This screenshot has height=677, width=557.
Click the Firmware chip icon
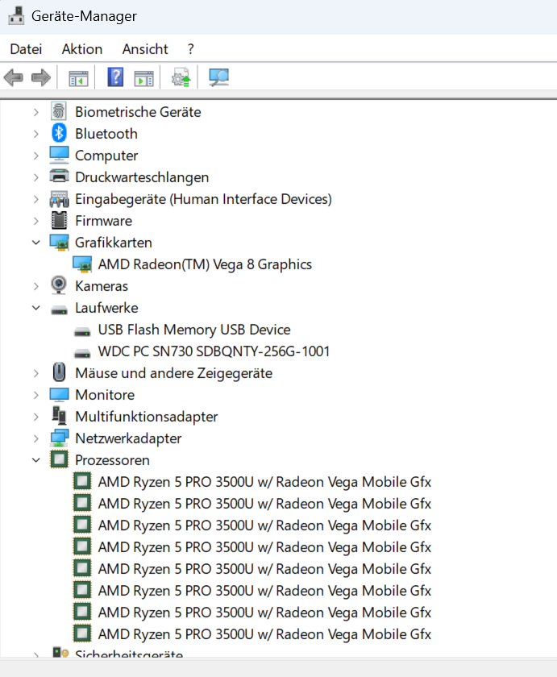[59, 220]
